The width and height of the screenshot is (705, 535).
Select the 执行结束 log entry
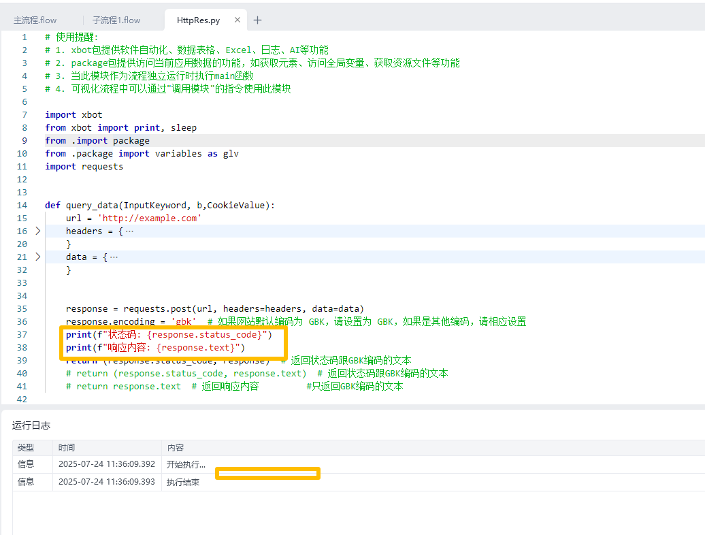click(x=183, y=483)
